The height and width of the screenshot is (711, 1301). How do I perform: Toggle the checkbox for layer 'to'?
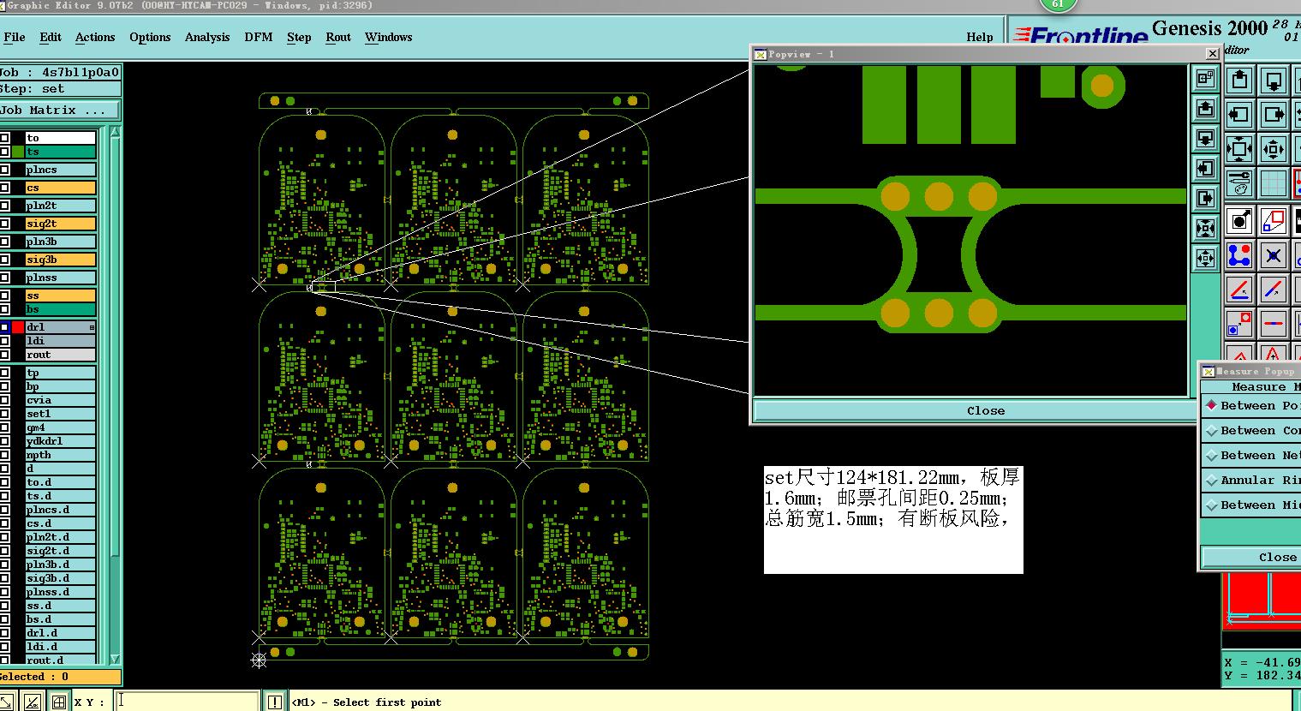tap(5, 138)
